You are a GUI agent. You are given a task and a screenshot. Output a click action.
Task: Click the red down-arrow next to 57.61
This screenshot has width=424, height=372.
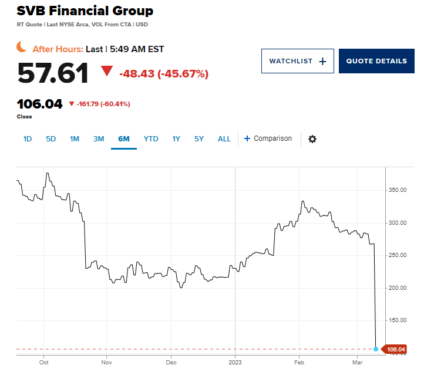pyautogui.click(x=106, y=72)
